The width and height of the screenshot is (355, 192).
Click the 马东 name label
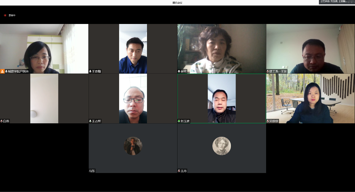coord(92,171)
